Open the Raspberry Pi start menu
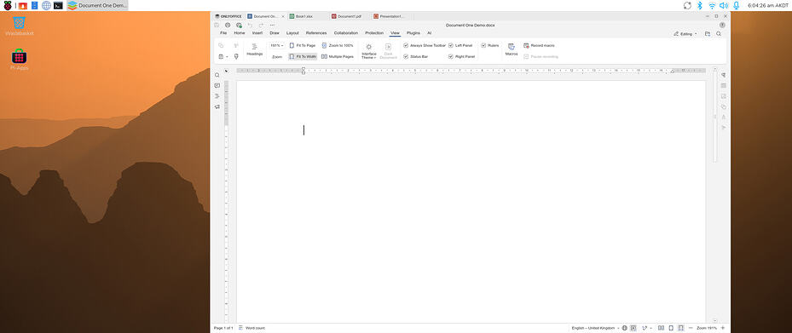 point(8,6)
